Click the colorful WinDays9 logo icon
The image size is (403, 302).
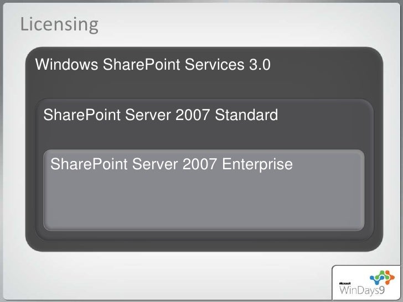pyautogui.click(x=382, y=278)
